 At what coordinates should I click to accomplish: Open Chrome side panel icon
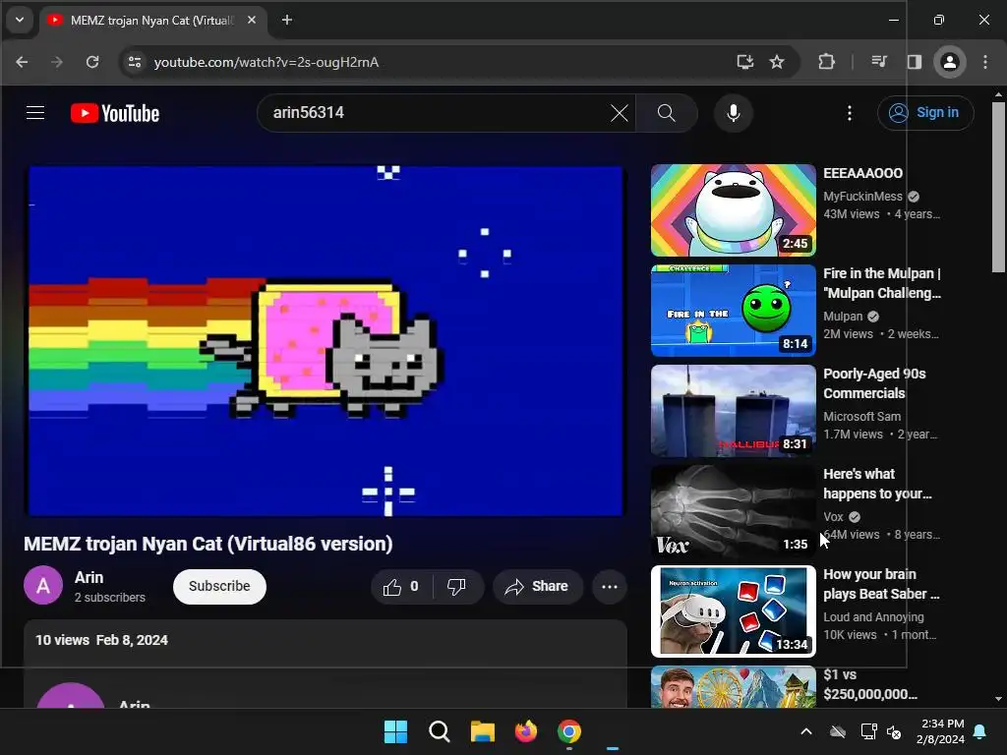[x=914, y=62]
